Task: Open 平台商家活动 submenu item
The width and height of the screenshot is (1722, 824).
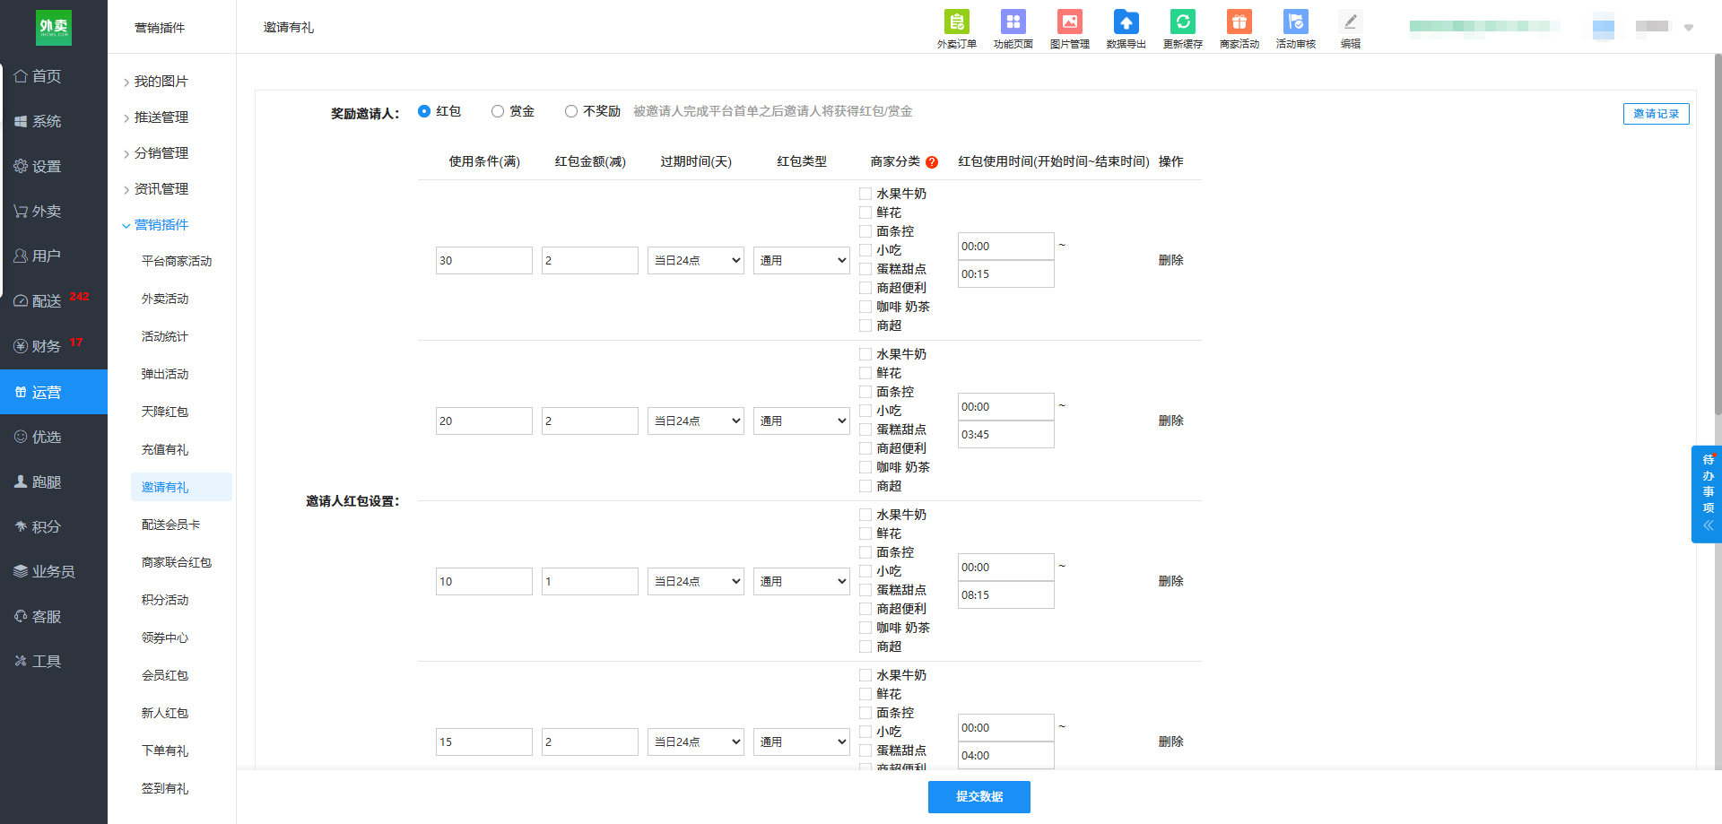Action: (177, 261)
